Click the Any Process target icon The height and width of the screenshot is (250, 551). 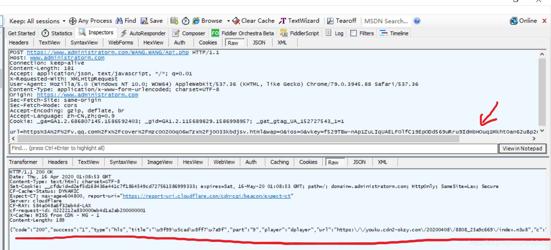[x=73, y=21]
